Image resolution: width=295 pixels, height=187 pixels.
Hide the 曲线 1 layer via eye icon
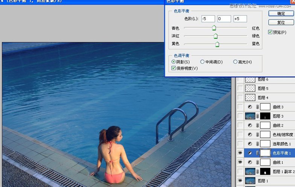coord(240,162)
